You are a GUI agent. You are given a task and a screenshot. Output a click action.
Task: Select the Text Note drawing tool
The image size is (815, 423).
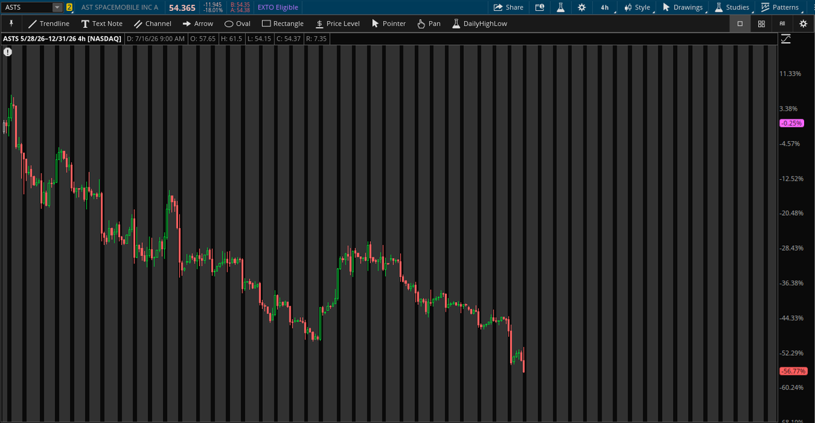[x=101, y=23]
